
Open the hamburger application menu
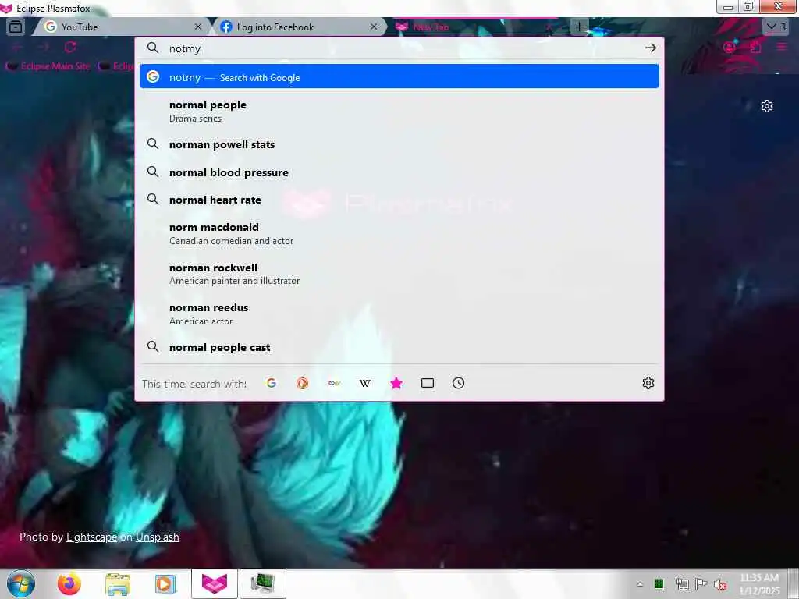click(x=782, y=47)
